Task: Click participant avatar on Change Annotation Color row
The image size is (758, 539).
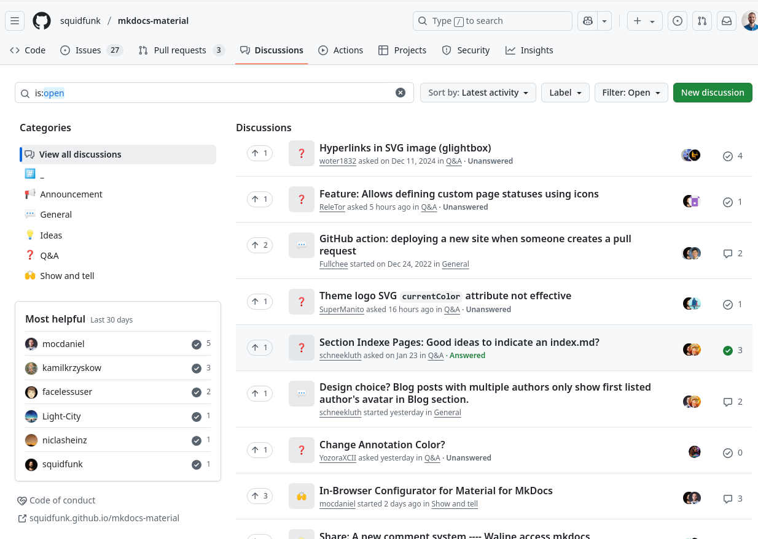Action: 695,452
